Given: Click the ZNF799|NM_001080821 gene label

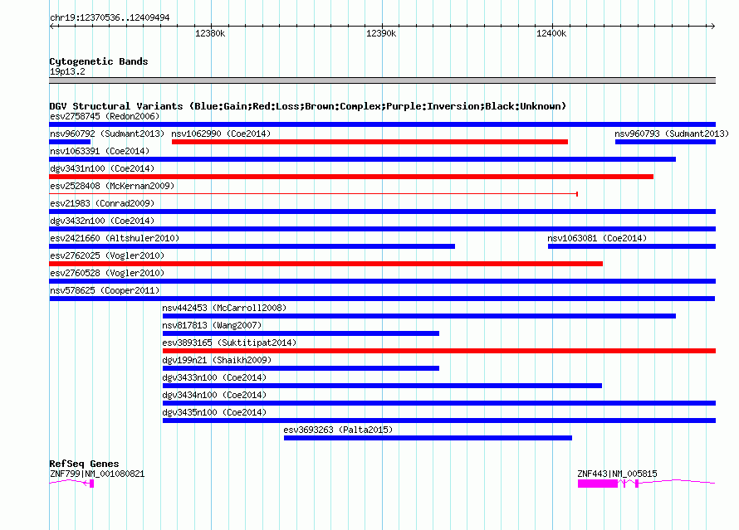Looking at the screenshot, I should coord(97,474).
